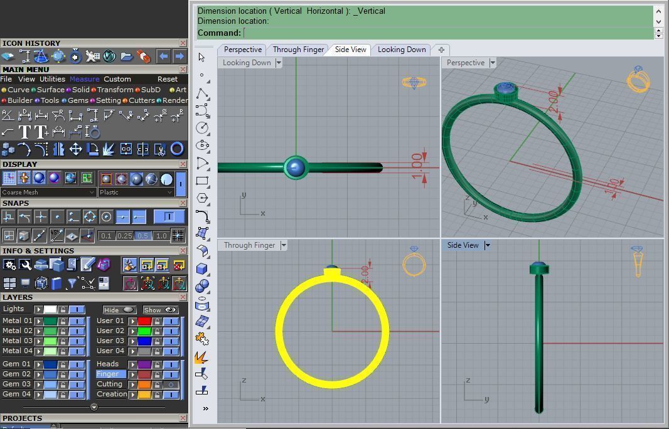Open the Through Finger viewport menu arrow
The image size is (669, 429).
pos(284,245)
